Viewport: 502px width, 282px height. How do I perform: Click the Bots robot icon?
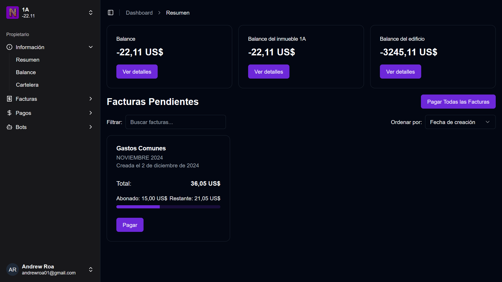click(x=9, y=127)
